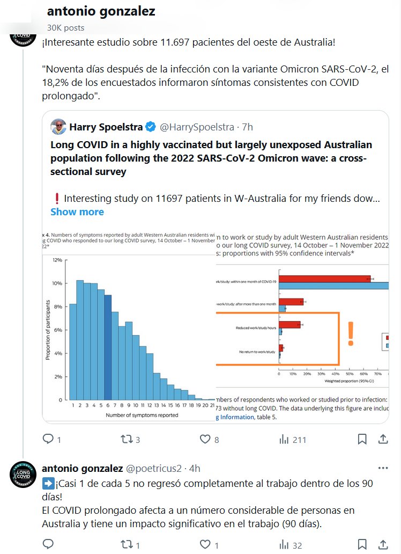Reply to the main Australia study post
The width and height of the screenshot is (401, 554).
coord(48,439)
